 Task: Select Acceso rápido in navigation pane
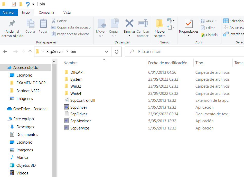point(25,68)
